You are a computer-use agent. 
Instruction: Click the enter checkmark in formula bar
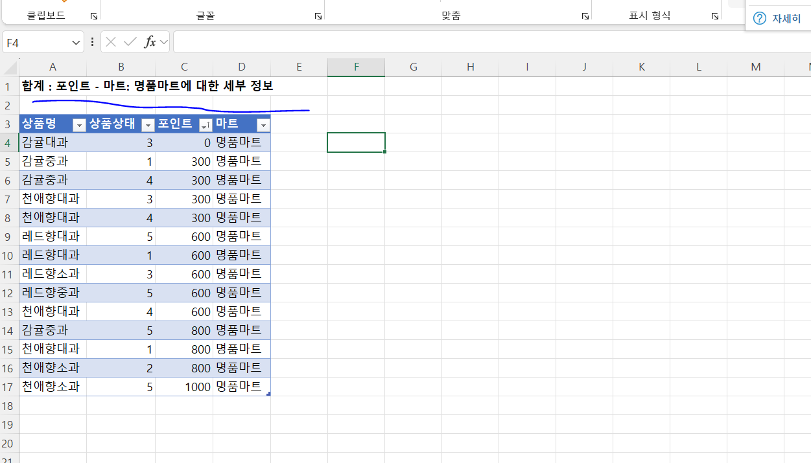pos(130,42)
